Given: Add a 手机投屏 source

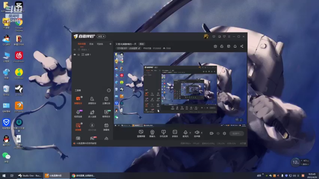Looking at the screenshot, I should click(163, 134).
